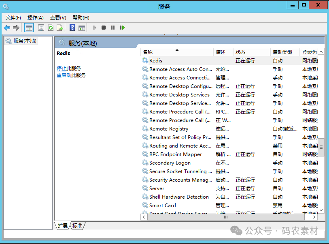Click the vertical scrollbar thumb
This screenshot has height=244, width=329.
[x=321, y=147]
